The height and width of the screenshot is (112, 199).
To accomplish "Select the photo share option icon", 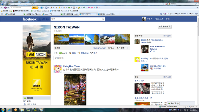I will 70,53.
